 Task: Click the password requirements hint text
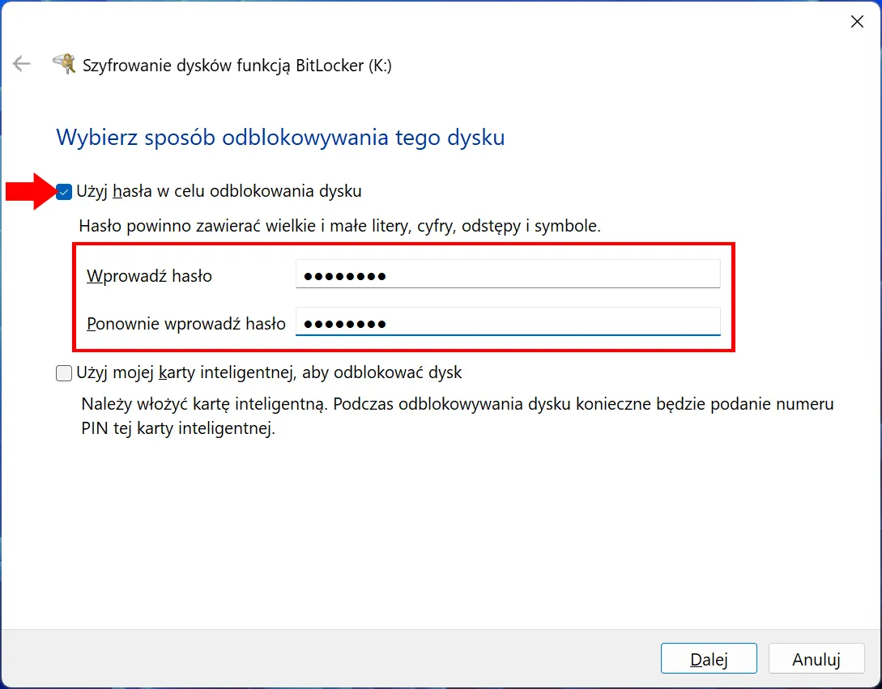(339, 226)
